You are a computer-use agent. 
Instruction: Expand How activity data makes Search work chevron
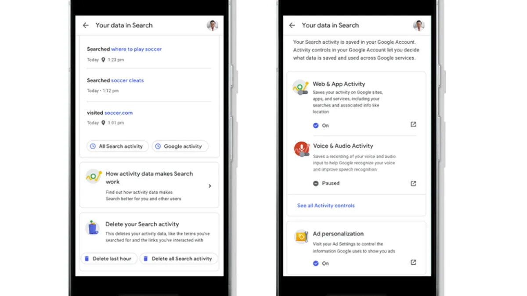pyautogui.click(x=210, y=186)
